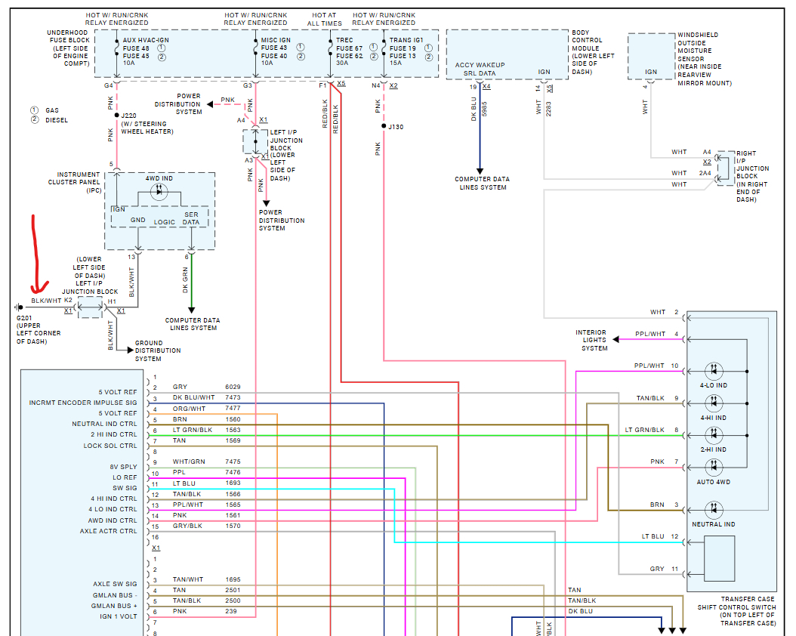796x636 pixels.
Task: Click the G201 ground symbol
Action: pos(19,307)
